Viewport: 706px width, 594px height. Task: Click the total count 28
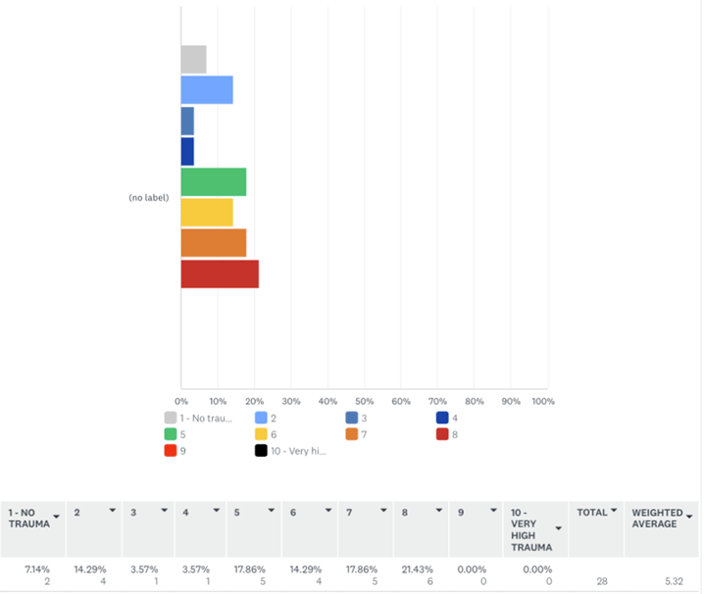[x=602, y=581]
